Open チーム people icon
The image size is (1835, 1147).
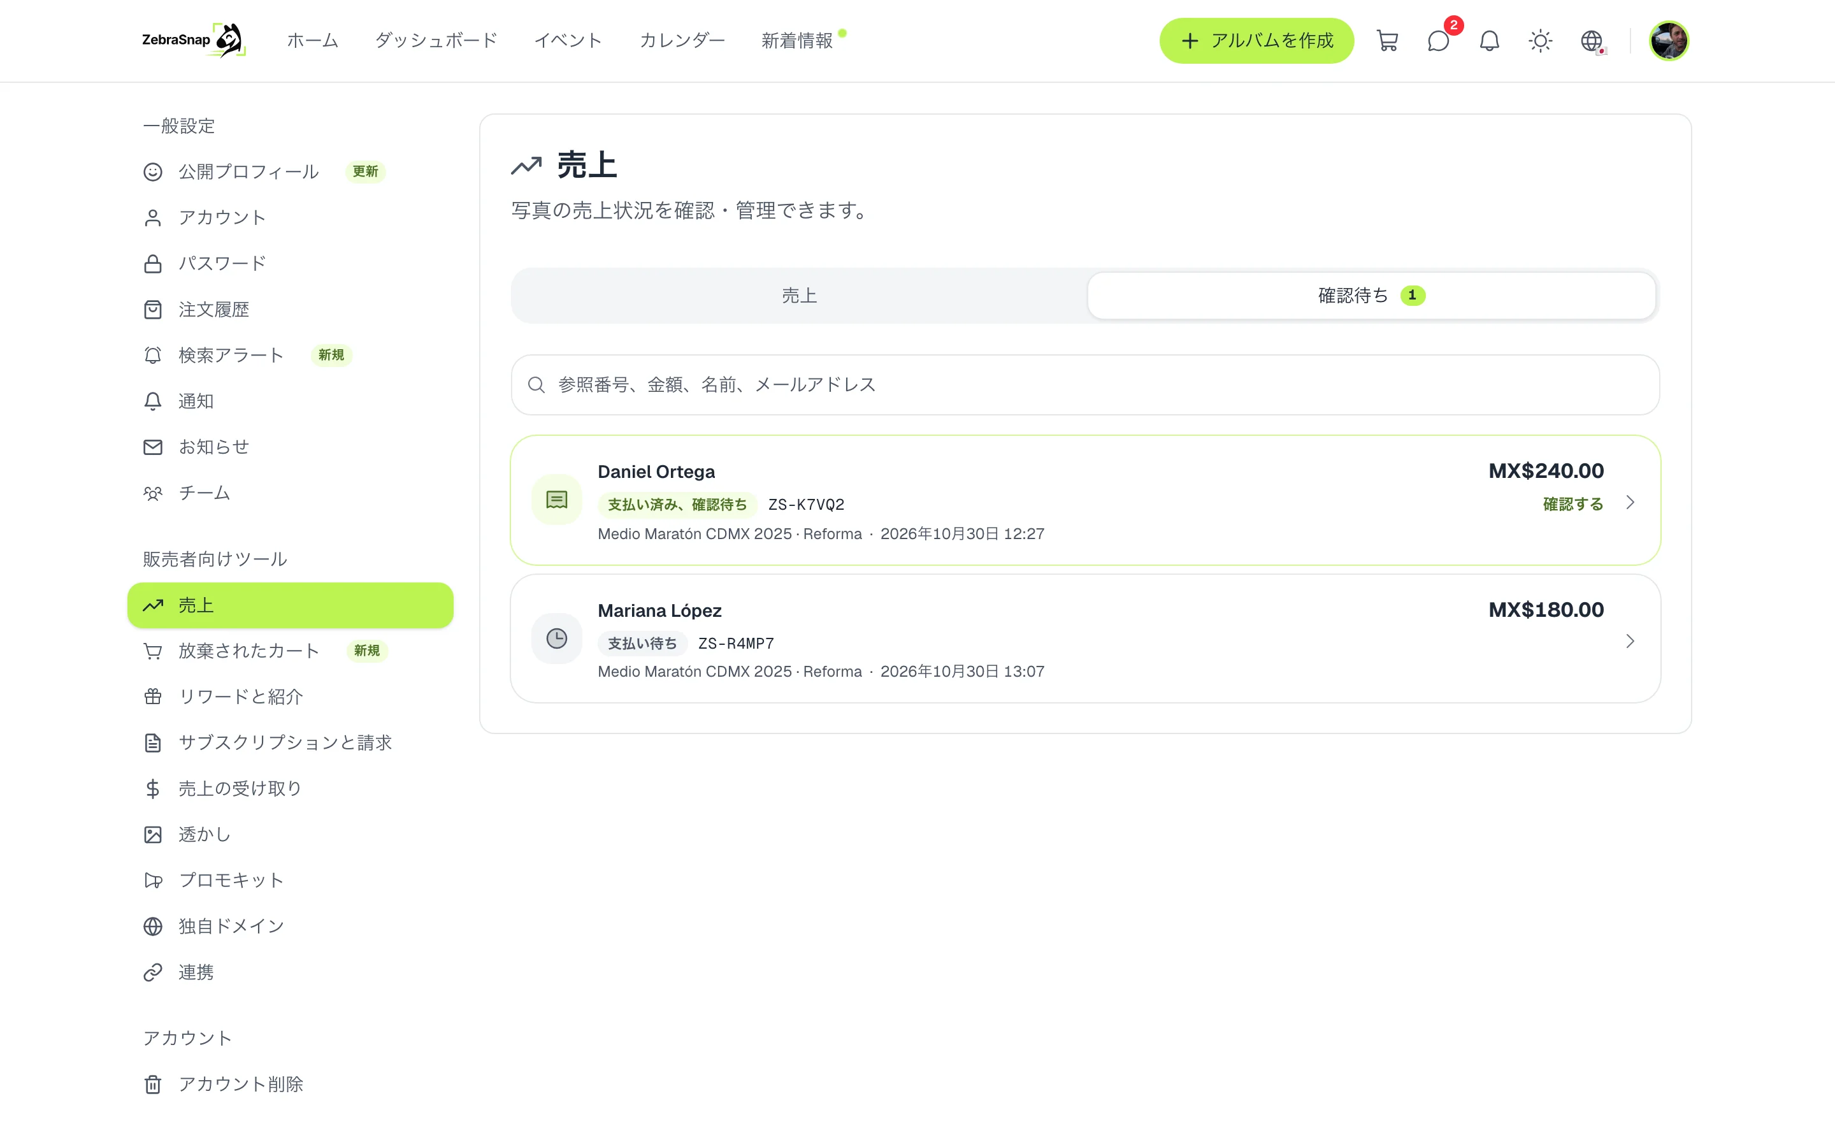coord(153,493)
